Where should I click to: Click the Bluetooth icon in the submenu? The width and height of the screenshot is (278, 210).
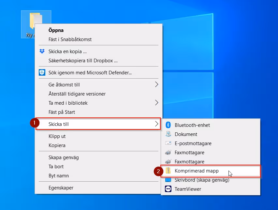pyautogui.click(x=168, y=125)
